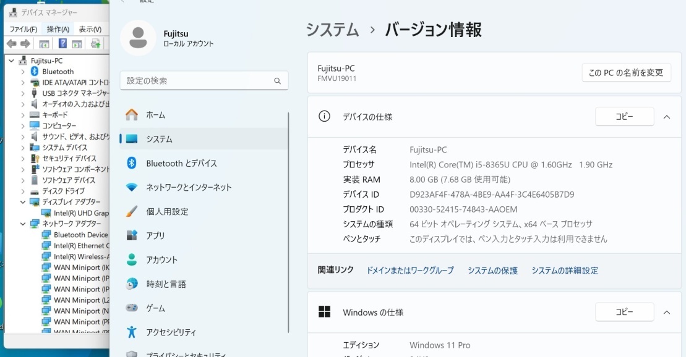Copy the デバイスの仕様 details
The image size is (686, 357).
click(x=624, y=117)
